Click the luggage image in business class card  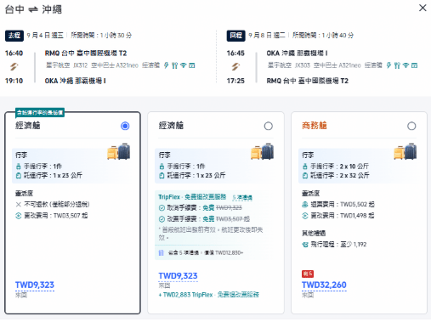tap(405, 151)
